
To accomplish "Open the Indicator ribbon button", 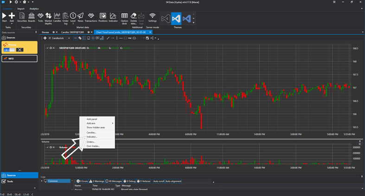I will click(x=113, y=18).
